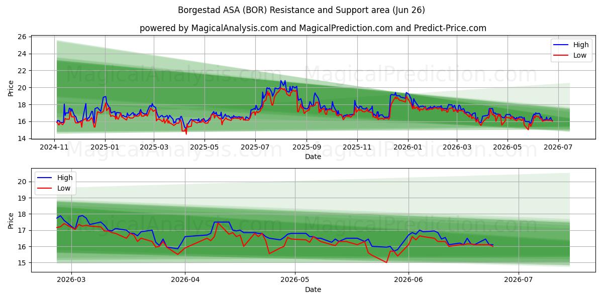Click the '2025-09' x-axis label in top chart

pyautogui.click(x=306, y=148)
